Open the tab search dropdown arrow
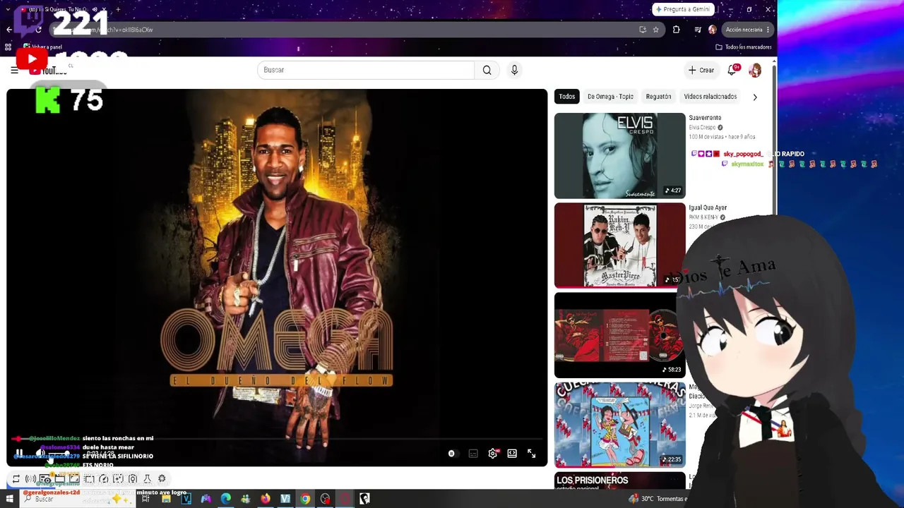 pos(8,10)
